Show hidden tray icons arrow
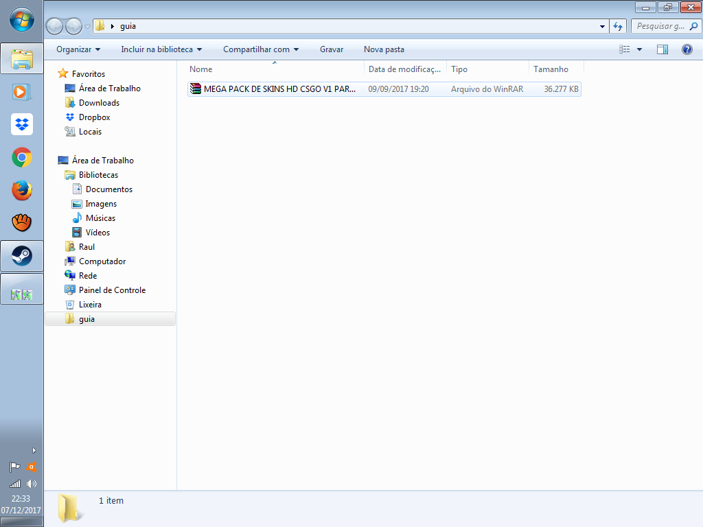Screen dimensions: 703x527 pos(34,450)
